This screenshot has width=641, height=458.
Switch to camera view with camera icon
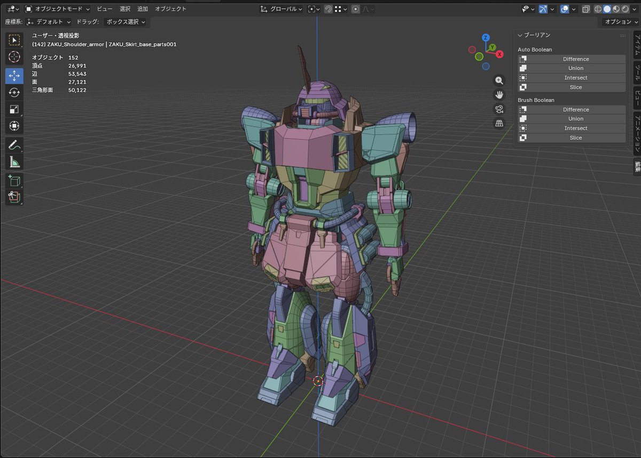[x=499, y=109]
